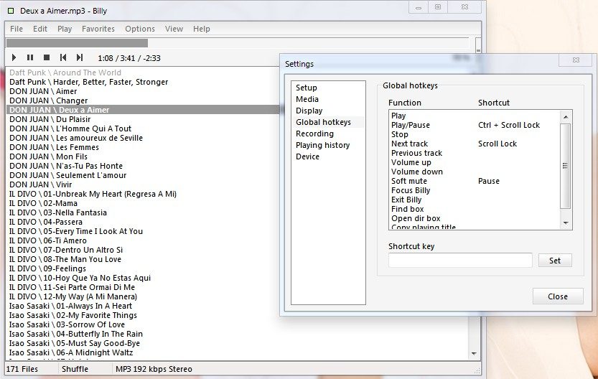Click the volume slider beside the progress bar
Screen dimensions: 598x379
(478, 45)
